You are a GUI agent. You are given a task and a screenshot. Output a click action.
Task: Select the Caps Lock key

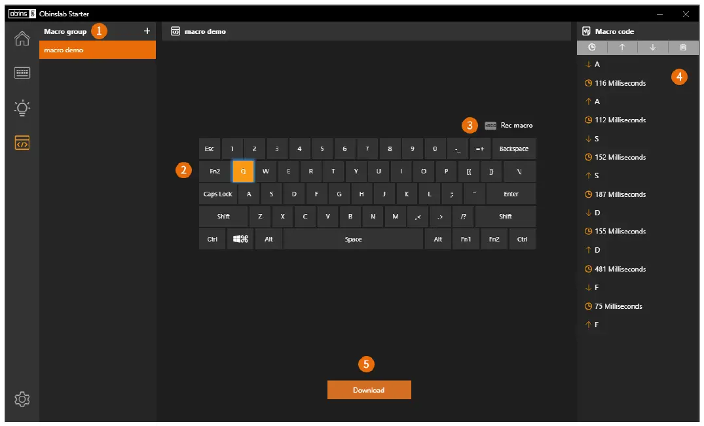pos(218,194)
